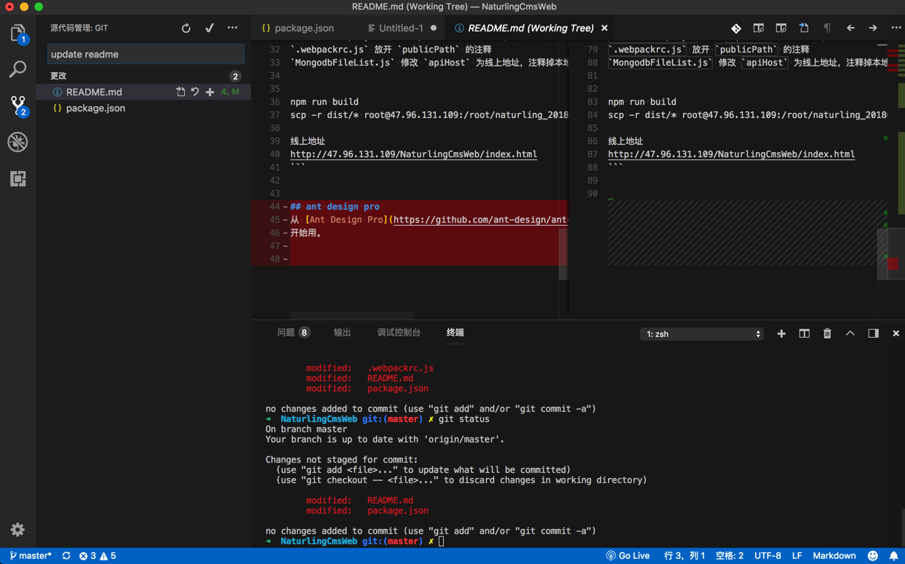Open the Ant Design Pro GitHub link
Image resolution: width=905 pixels, height=564 pixels.
[480, 220]
